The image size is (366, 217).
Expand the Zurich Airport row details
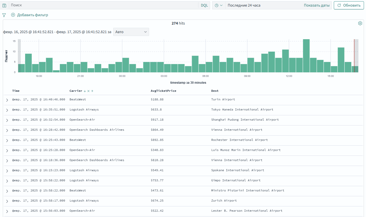point(7,201)
